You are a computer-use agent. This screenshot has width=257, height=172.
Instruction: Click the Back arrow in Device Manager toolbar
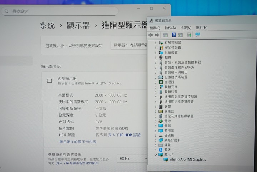pyautogui.click(x=151, y=35)
